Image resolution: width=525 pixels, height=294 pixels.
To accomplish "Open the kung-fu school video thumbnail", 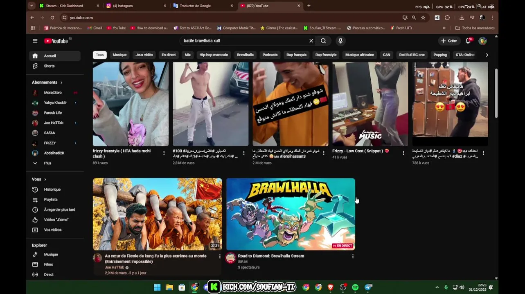I will click(x=158, y=214).
